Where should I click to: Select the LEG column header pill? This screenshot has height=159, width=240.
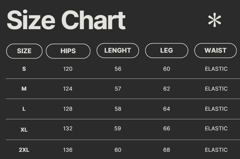[x=167, y=51]
